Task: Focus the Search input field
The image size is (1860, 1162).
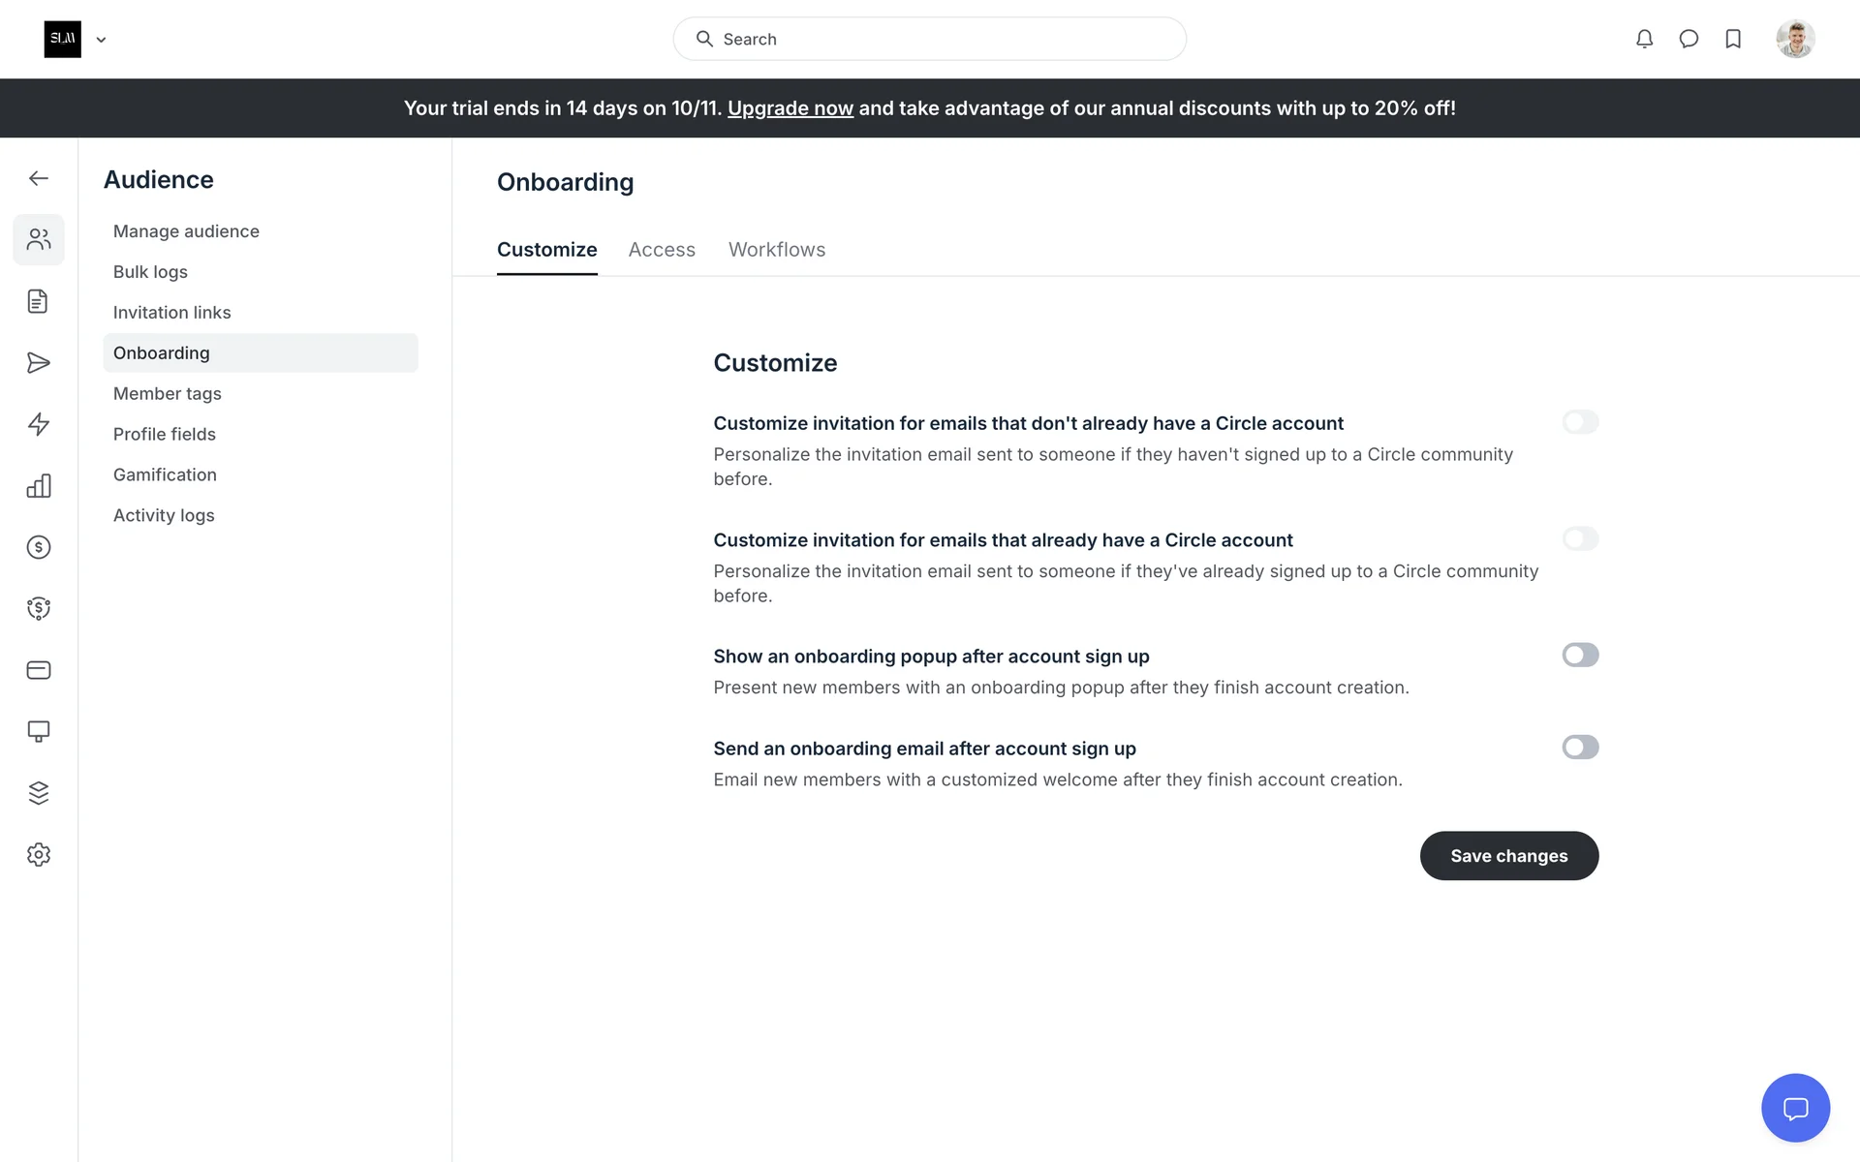Action: point(930,39)
